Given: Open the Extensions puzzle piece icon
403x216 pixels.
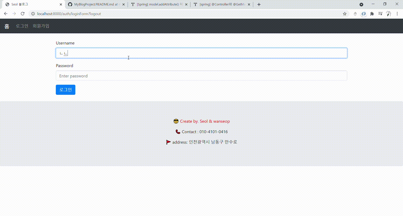Looking at the screenshot, I should tap(372, 14).
